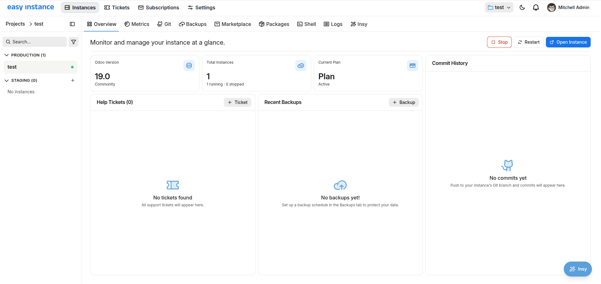
Task: Switch to the Metrics tab
Action: coord(137,24)
